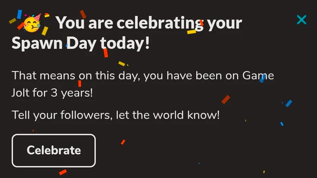The width and height of the screenshot is (317, 178).
Task: Click the "Jolt for 3 years!" text
Action: (x=52, y=94)
